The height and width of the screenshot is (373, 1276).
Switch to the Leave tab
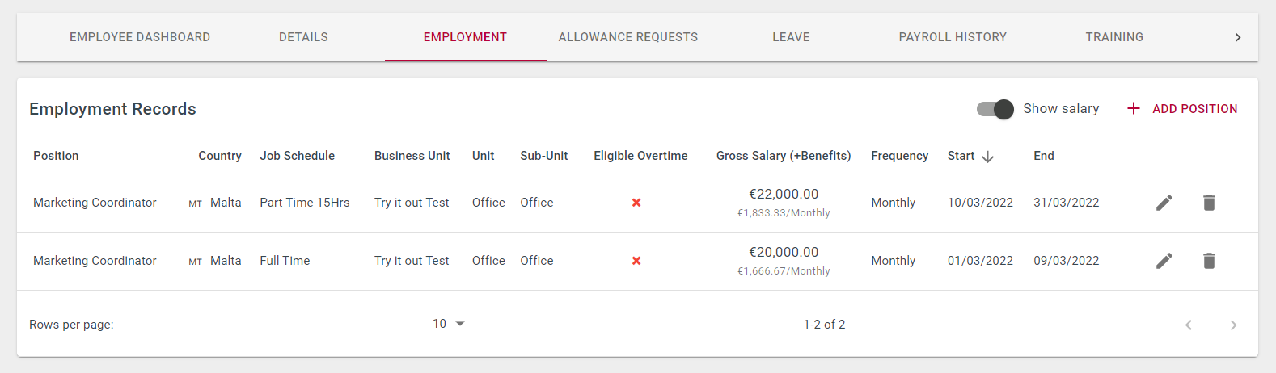(791, 37)
